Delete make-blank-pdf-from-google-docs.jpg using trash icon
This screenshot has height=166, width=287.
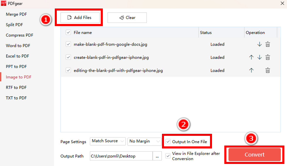(268, 45)
